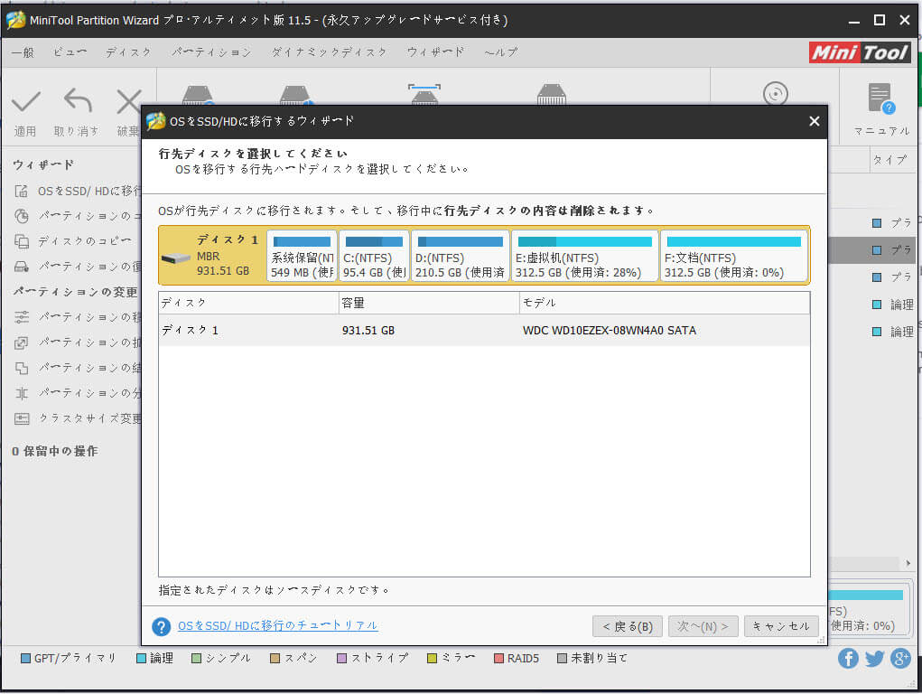Click the 戻る(B) back button
This screenshot has width=922, height=694.
pyautogui.click(x=628, y=626)
